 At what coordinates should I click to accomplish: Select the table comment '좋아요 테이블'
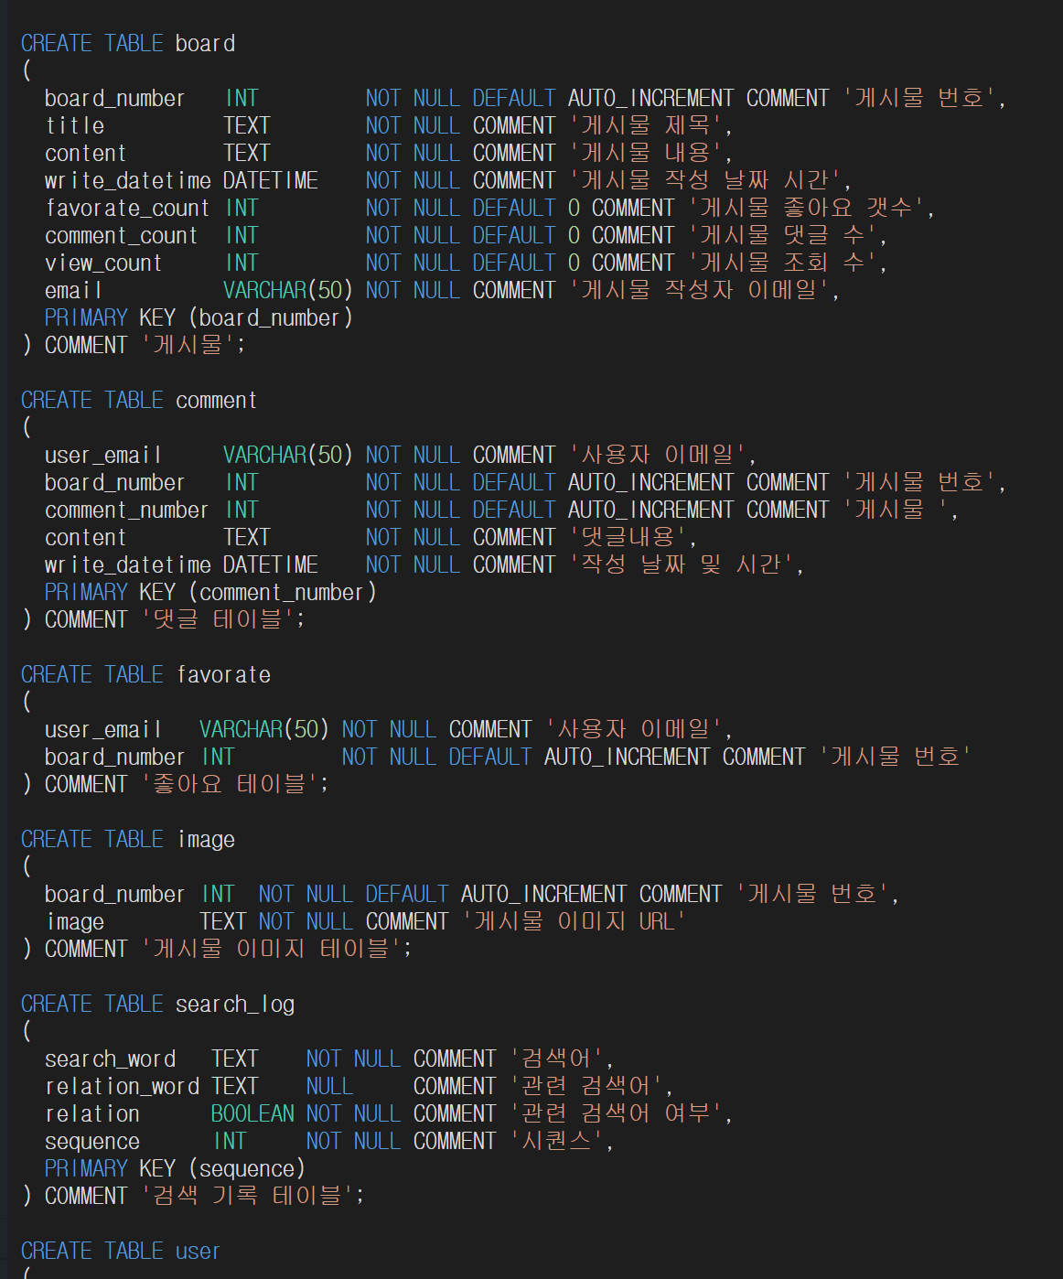(230, 784)
